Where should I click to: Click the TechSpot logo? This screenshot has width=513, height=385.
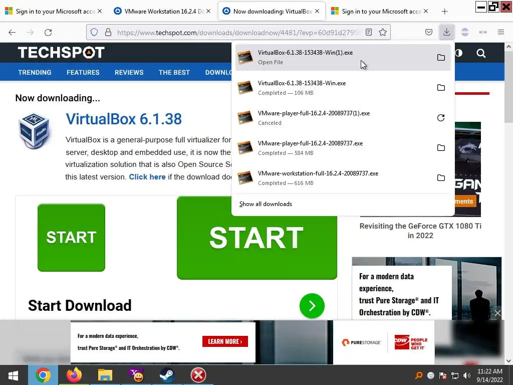coord(61,52)
